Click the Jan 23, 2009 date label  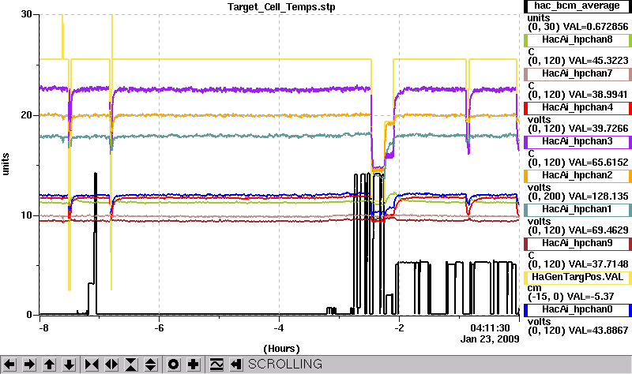pyautogui.click(x=490, y=339)
